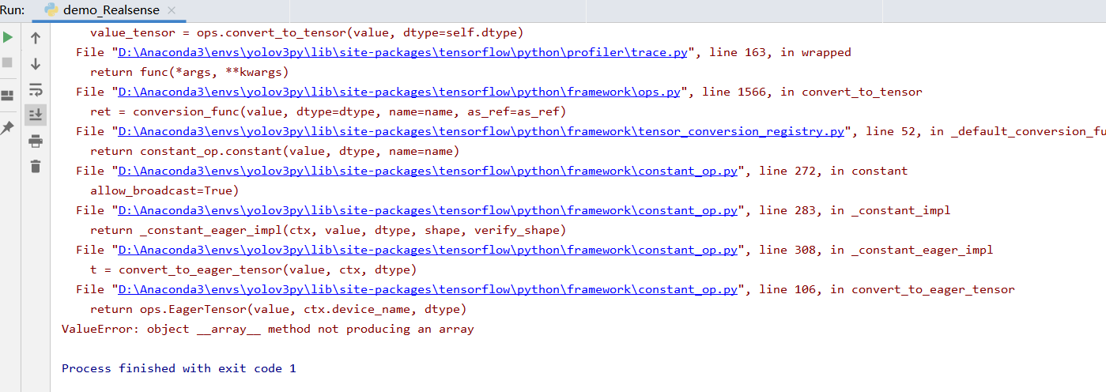Clear all output with the trash icon

point(36,166)
